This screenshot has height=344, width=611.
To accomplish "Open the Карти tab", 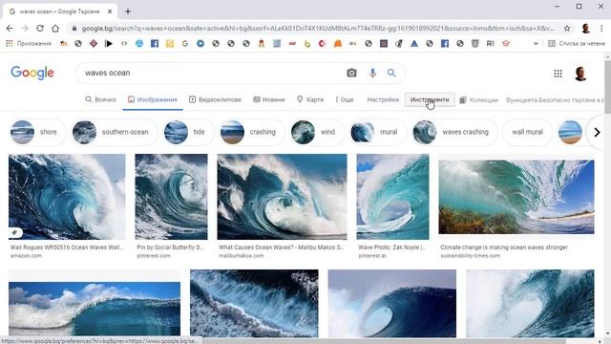I will point(310,99).
